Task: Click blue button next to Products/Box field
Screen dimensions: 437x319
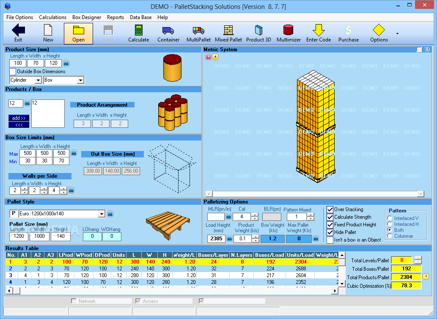Action: [27, 103]
